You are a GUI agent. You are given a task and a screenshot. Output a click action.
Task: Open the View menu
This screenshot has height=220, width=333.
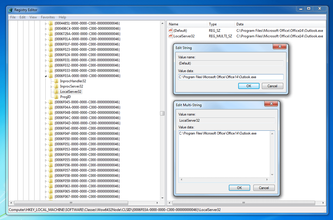point(33,17)
